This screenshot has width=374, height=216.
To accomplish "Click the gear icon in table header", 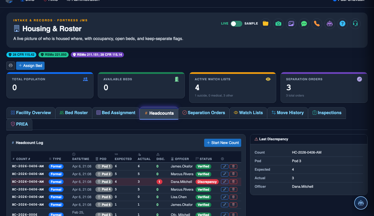I will pos(223,159).
